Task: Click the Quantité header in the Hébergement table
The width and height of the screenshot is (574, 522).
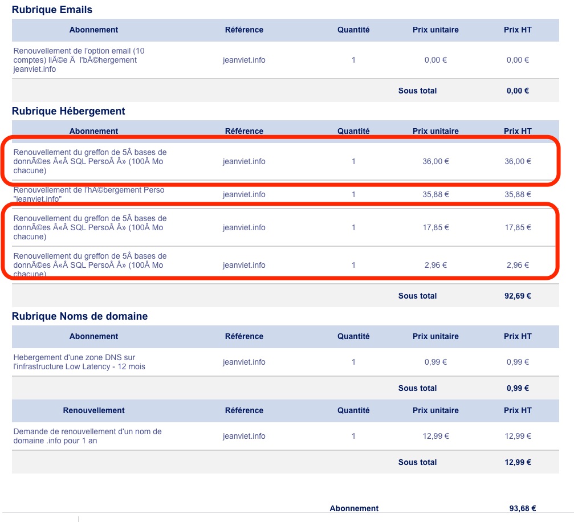Action: (353, 131)
